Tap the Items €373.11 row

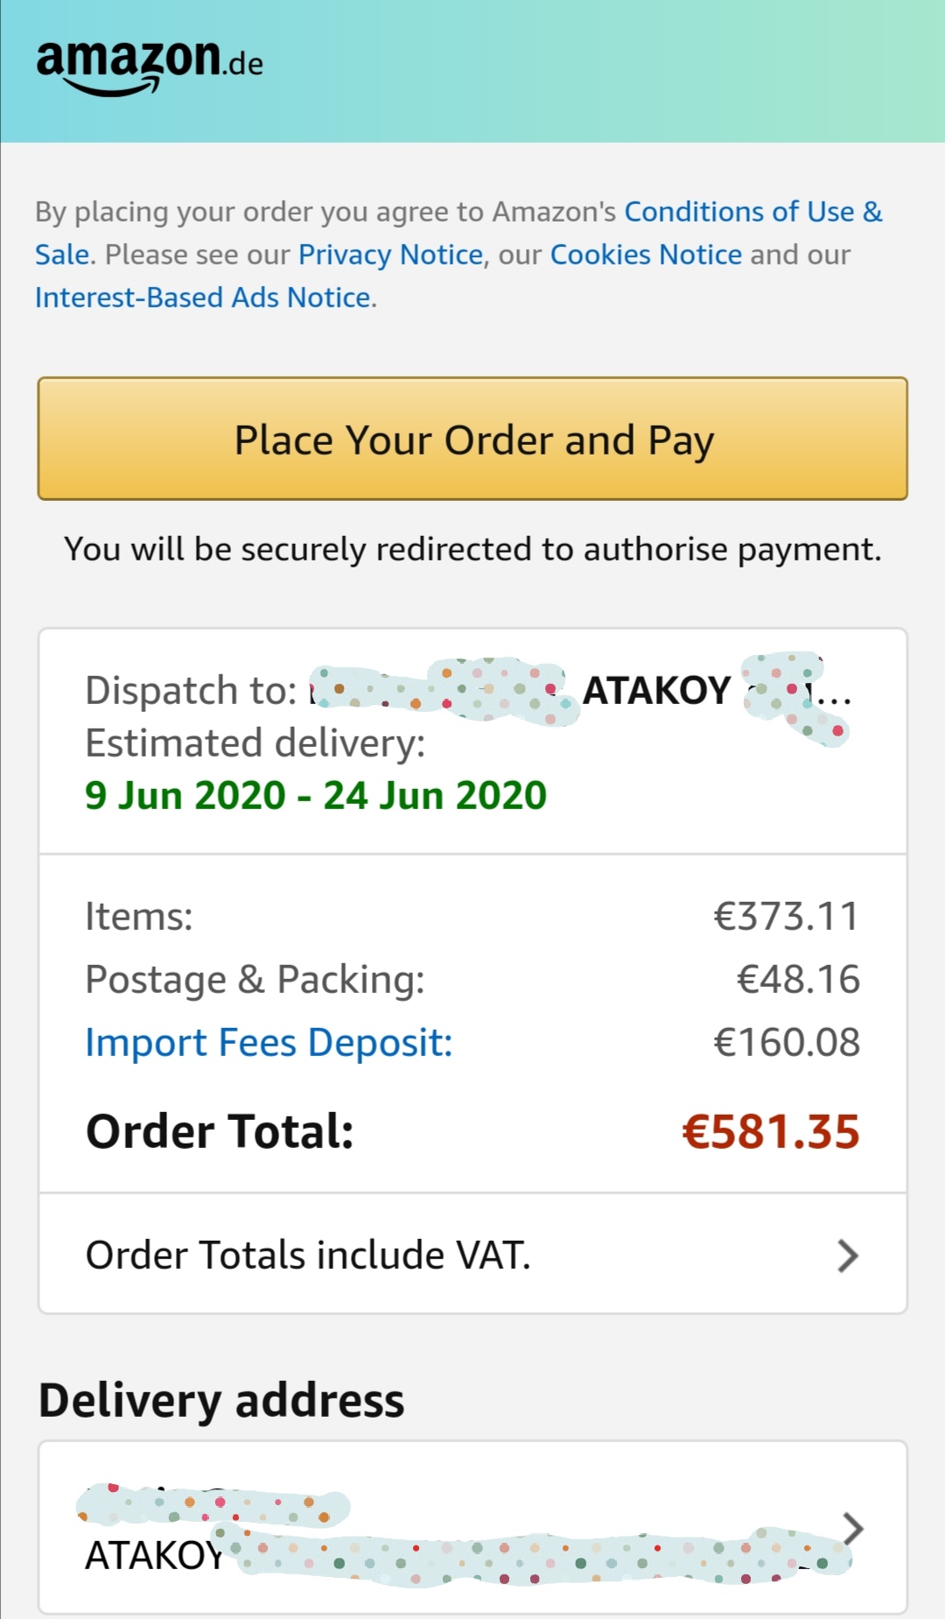tap(472, 917)
